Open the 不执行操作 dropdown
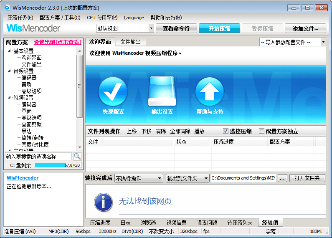The image size is (332, 238). point(139,178)
